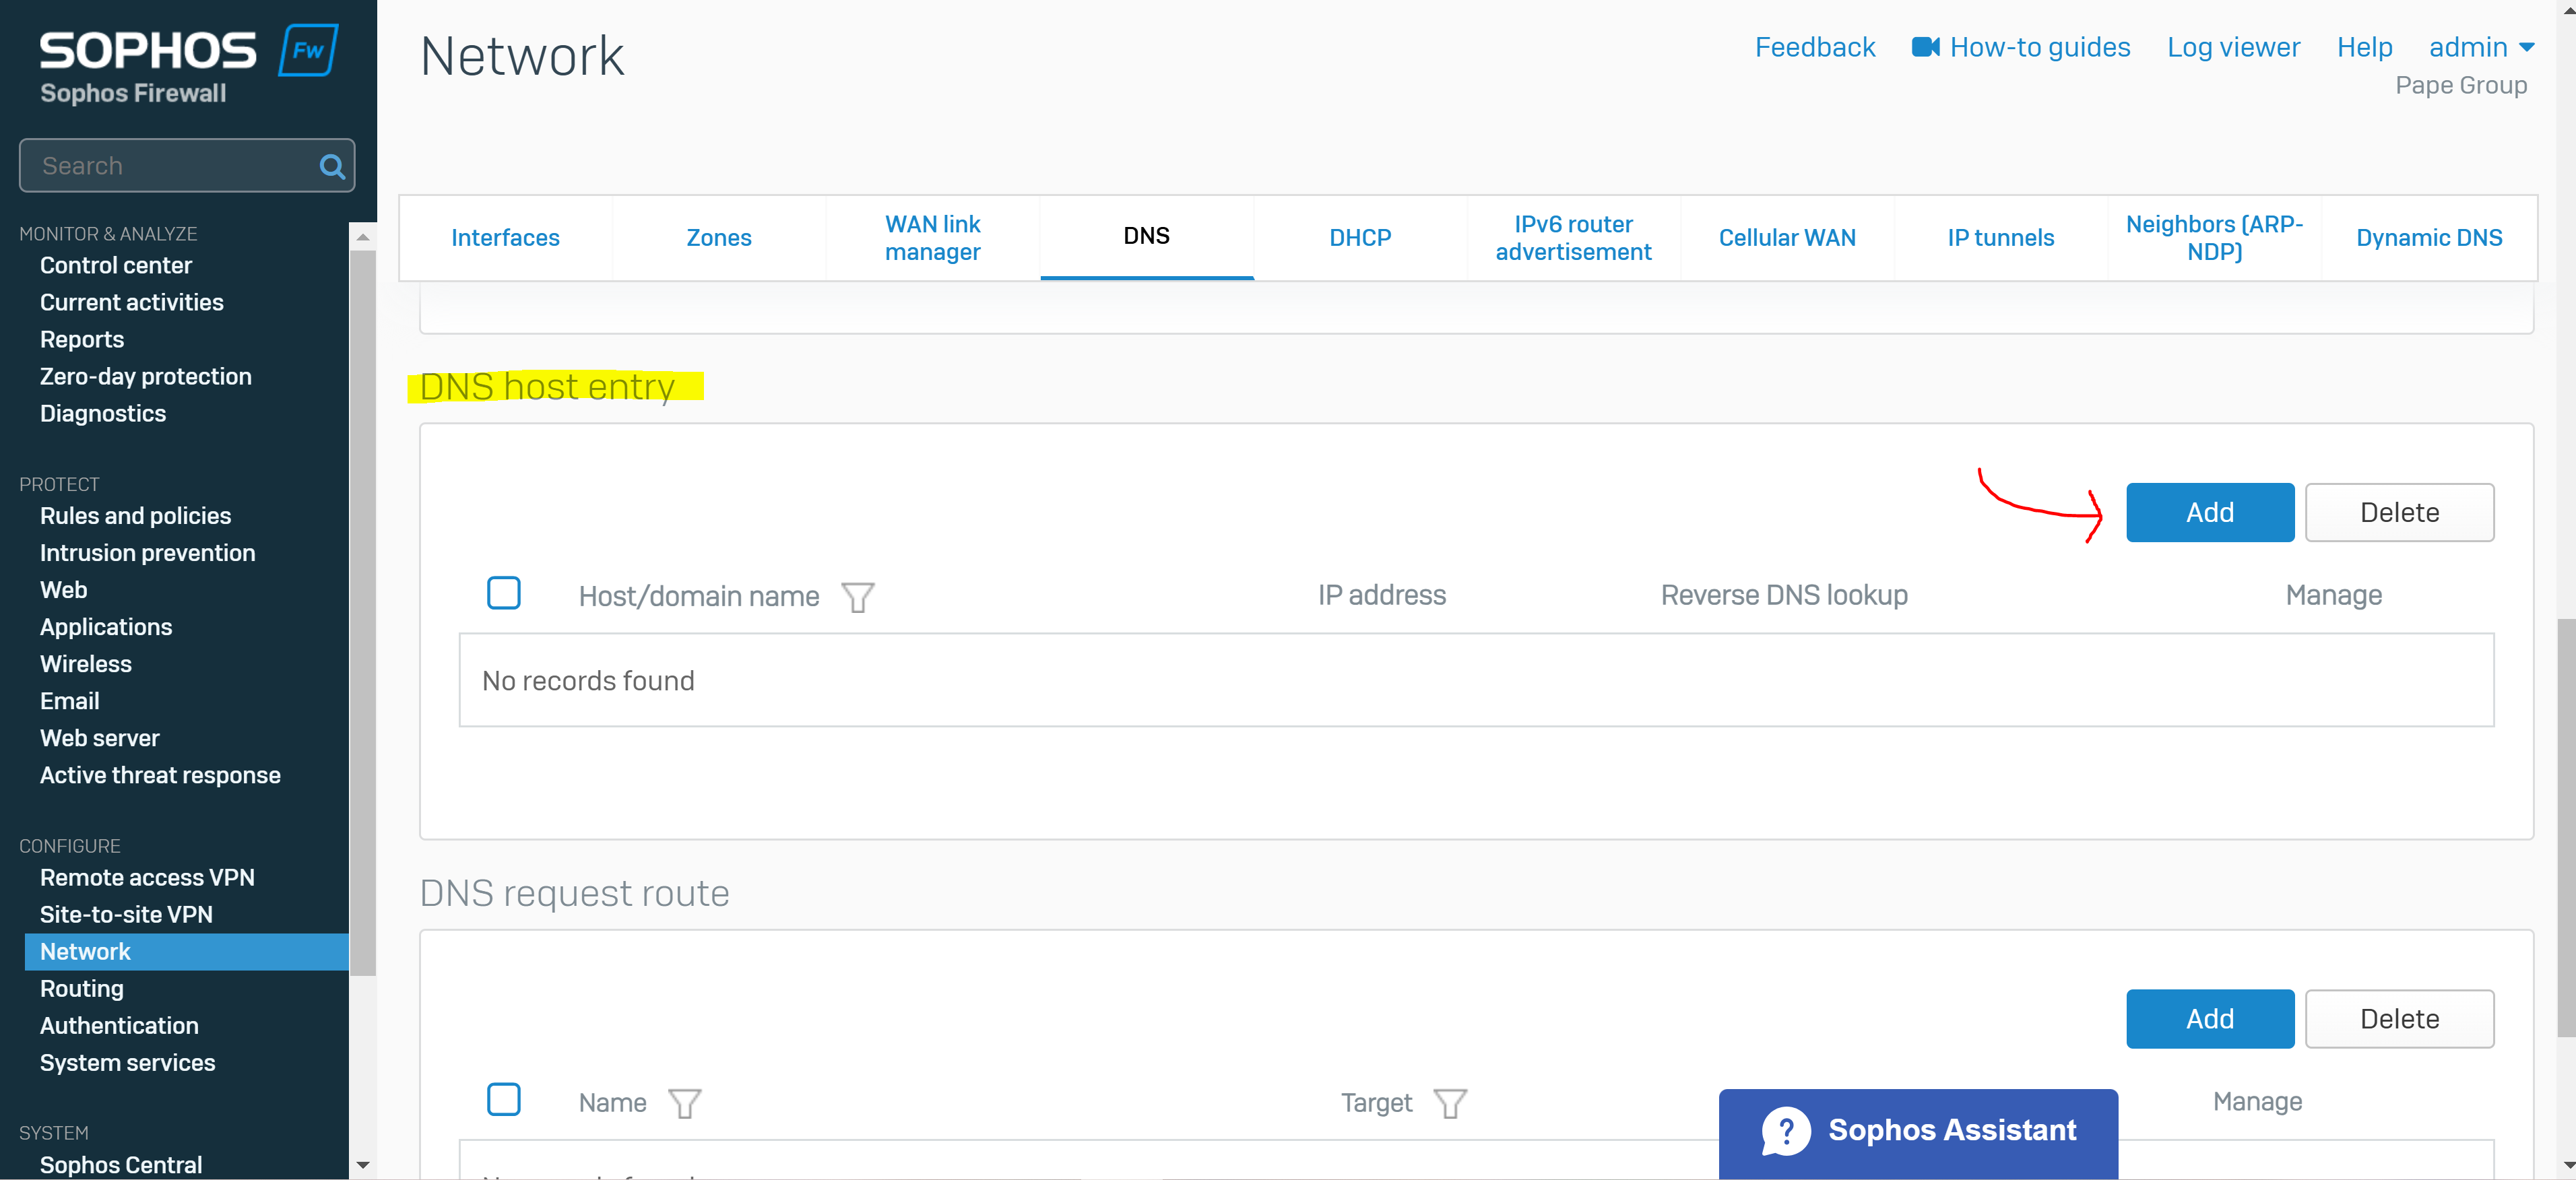Image resolution: width=2576 pixels, height=1180 pixels.
Task: Select Network in sidebar
Action: [186, 951]
